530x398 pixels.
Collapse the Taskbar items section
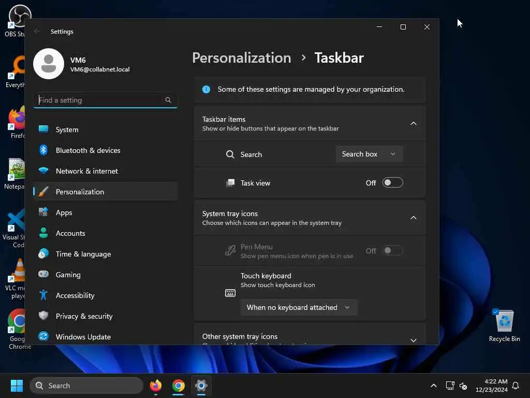coord(413,123)
